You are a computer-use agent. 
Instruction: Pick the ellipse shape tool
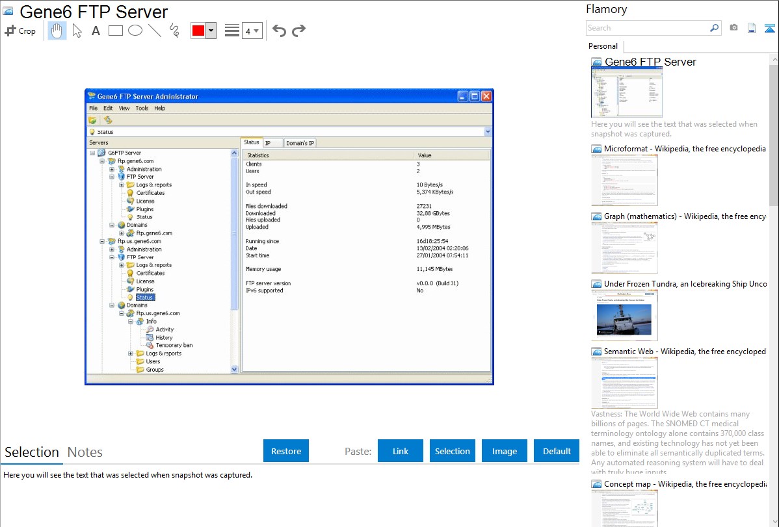point(135,31)
